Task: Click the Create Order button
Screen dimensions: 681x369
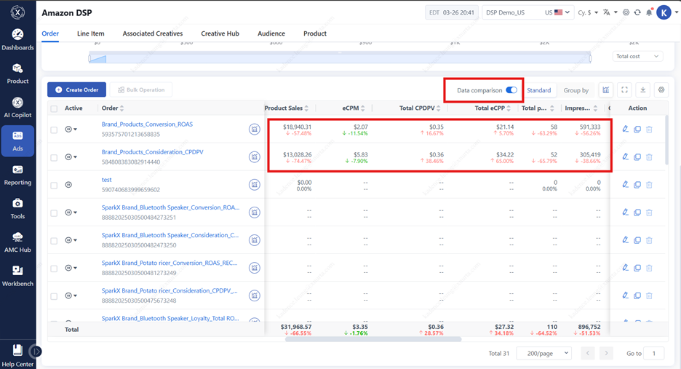Action: click(77, 90)
